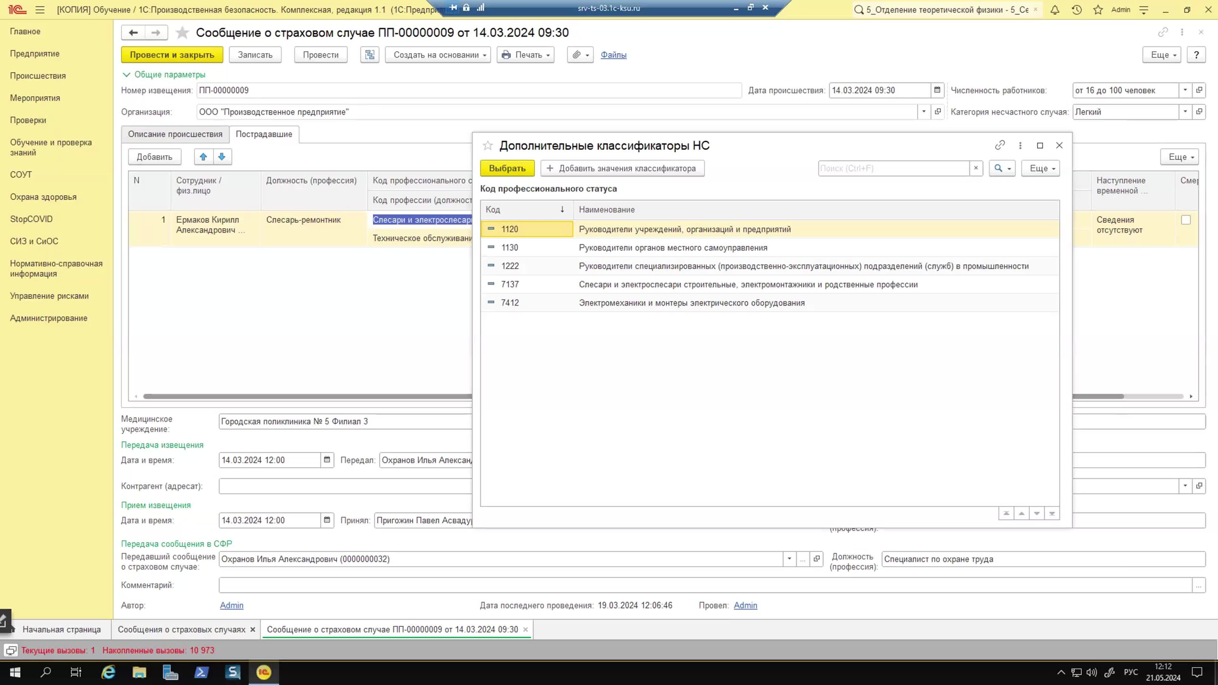Focus the Поиск (Ctrl+F) search field
The height and width of the screenshot is (685, 1218).
pos(894,168)
